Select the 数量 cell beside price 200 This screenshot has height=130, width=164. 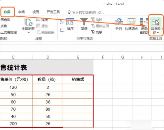(x=48, y=124)
